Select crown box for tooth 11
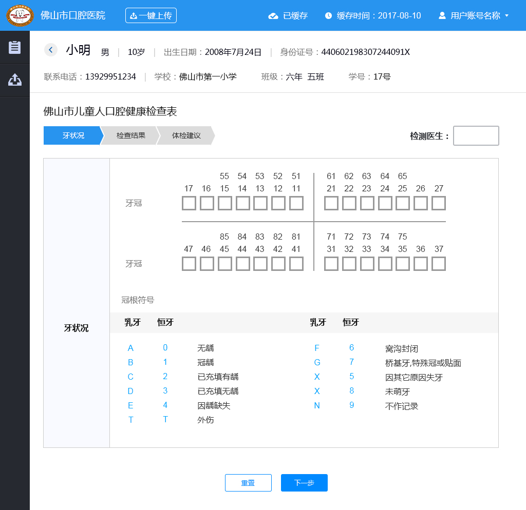This screenshot has height=510, width=526. click(296, 203)
